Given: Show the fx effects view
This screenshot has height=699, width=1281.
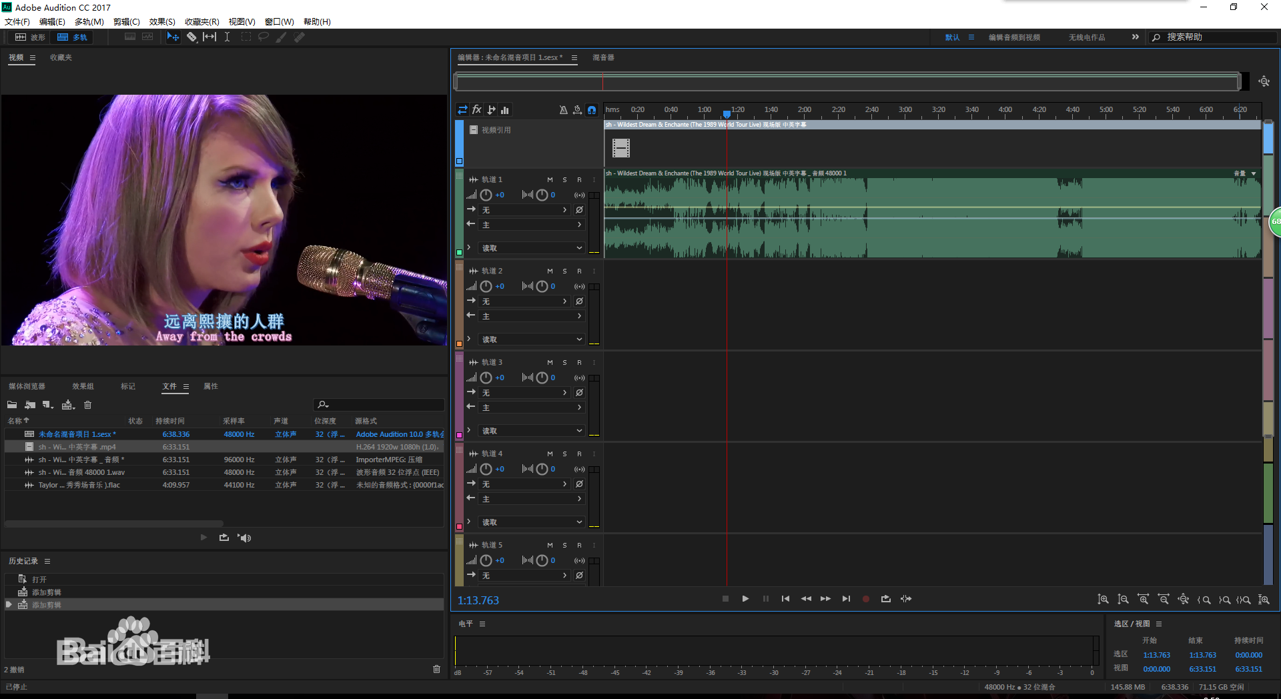Looking at the screenshot, I should click(477, 110).
